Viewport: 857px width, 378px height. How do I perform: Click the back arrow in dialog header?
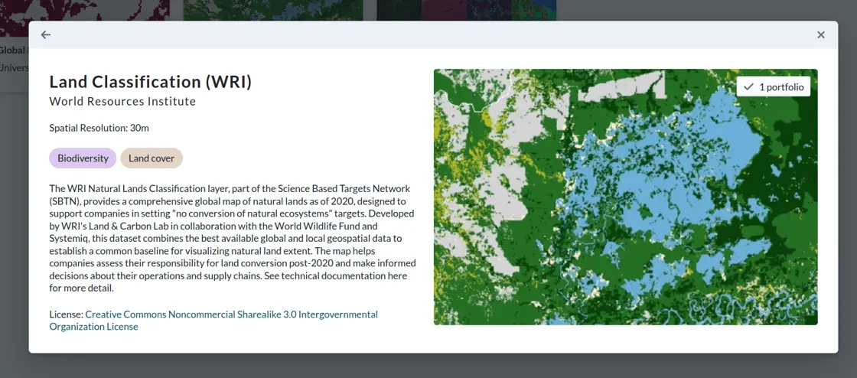pyautogui.click(x=46, y=35)
